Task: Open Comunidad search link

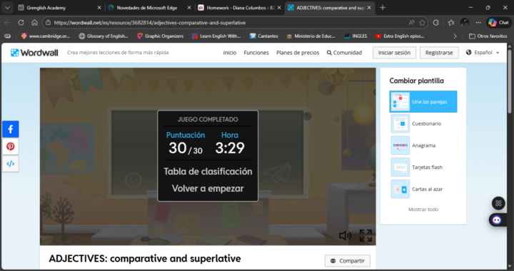Action: (344, 53)
